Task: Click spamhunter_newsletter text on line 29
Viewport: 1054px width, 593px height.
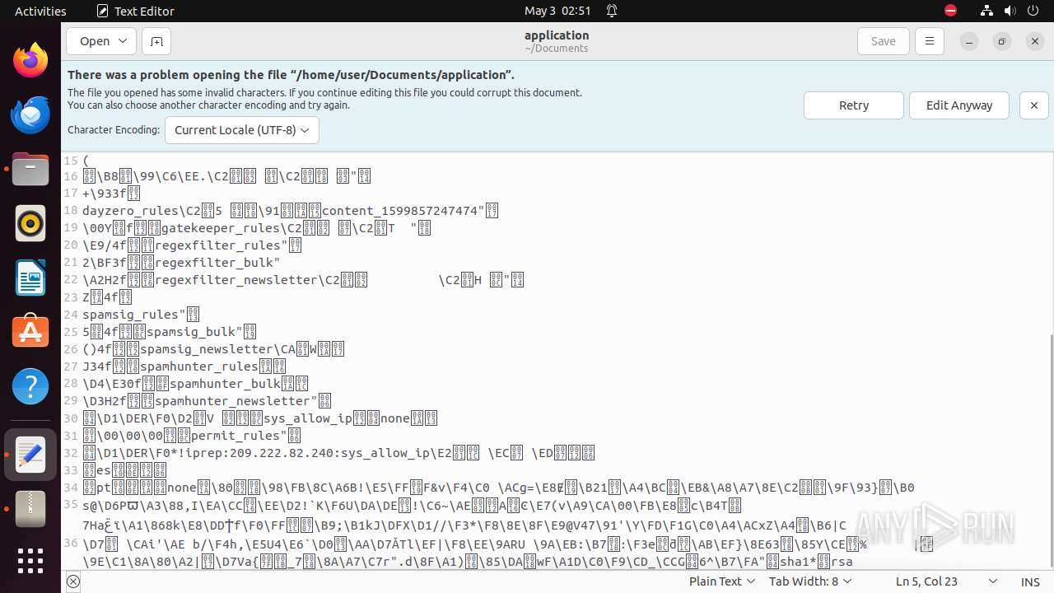Action: pos(232,401)
